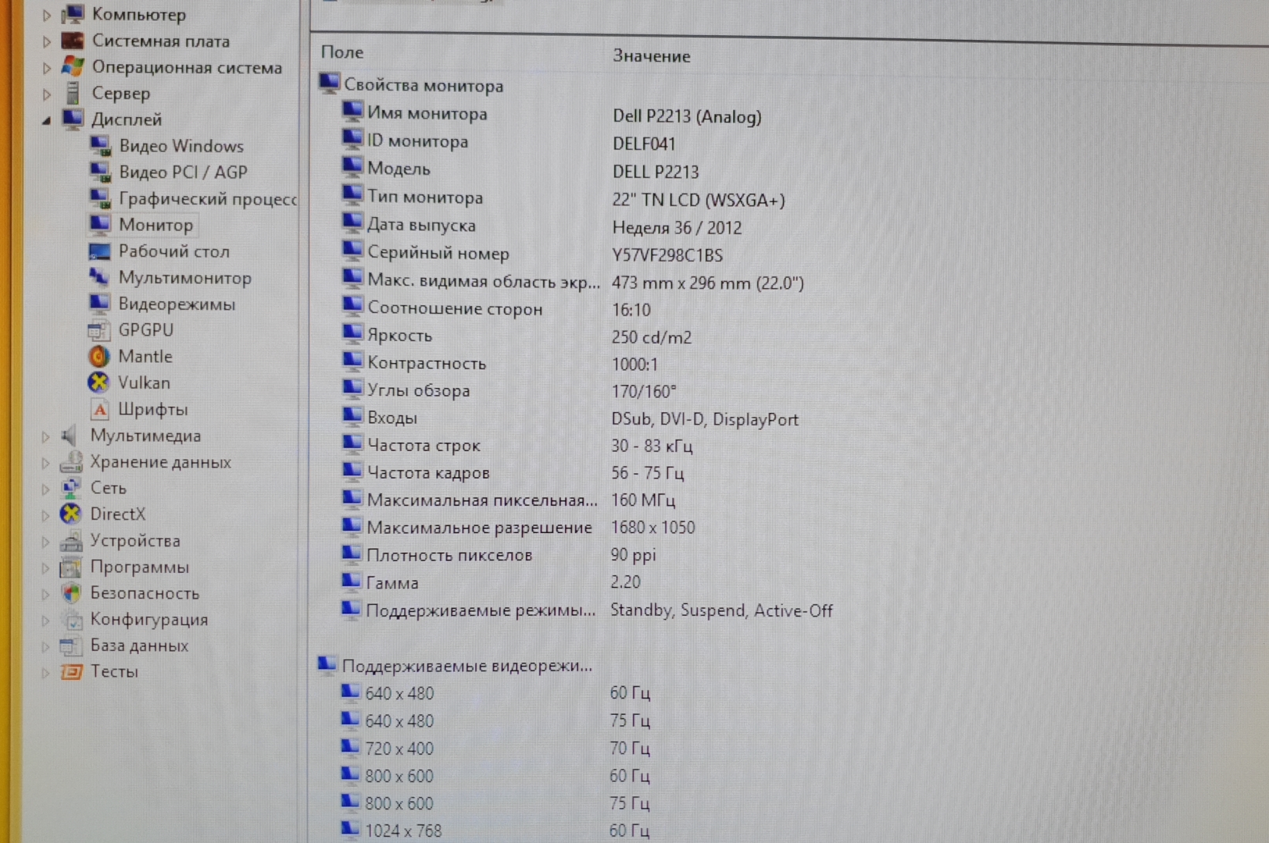Expand the Хранение данных node arrow
Image resolution: width=1269 pixels, height=843 pixels.
(45, 463)
